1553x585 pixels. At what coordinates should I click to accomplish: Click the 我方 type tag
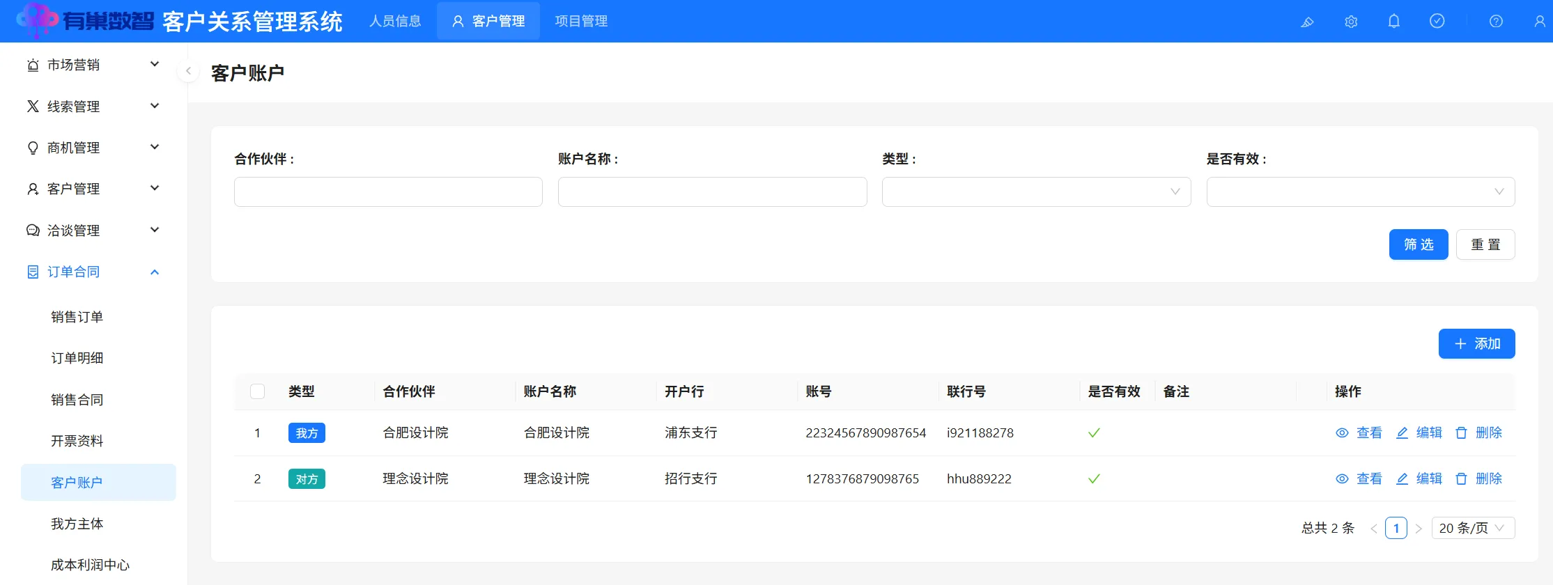pyautogui.click(x=307, y=433)
